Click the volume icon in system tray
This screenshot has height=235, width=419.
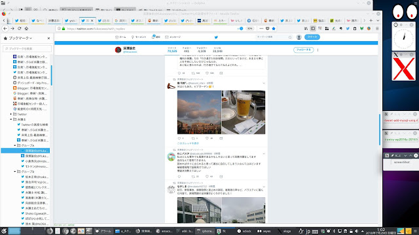(x=356, y=231)
